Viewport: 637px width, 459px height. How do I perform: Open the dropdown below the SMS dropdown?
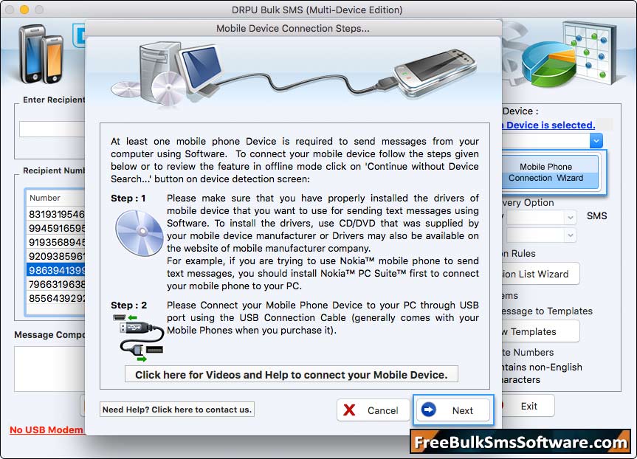(542, 235)
